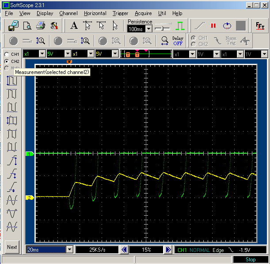Click the Next button
Screen dimensions: 270x264
12,247
